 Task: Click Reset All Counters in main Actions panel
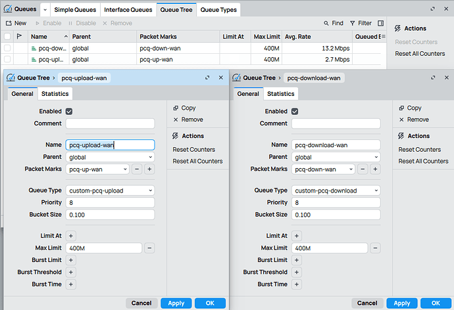(x=420, y=54)
